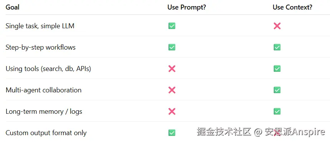The height and width of the screenshot is (142, 330).
Task: Select the Use Context? column header
Action: (x=292, y=7)
